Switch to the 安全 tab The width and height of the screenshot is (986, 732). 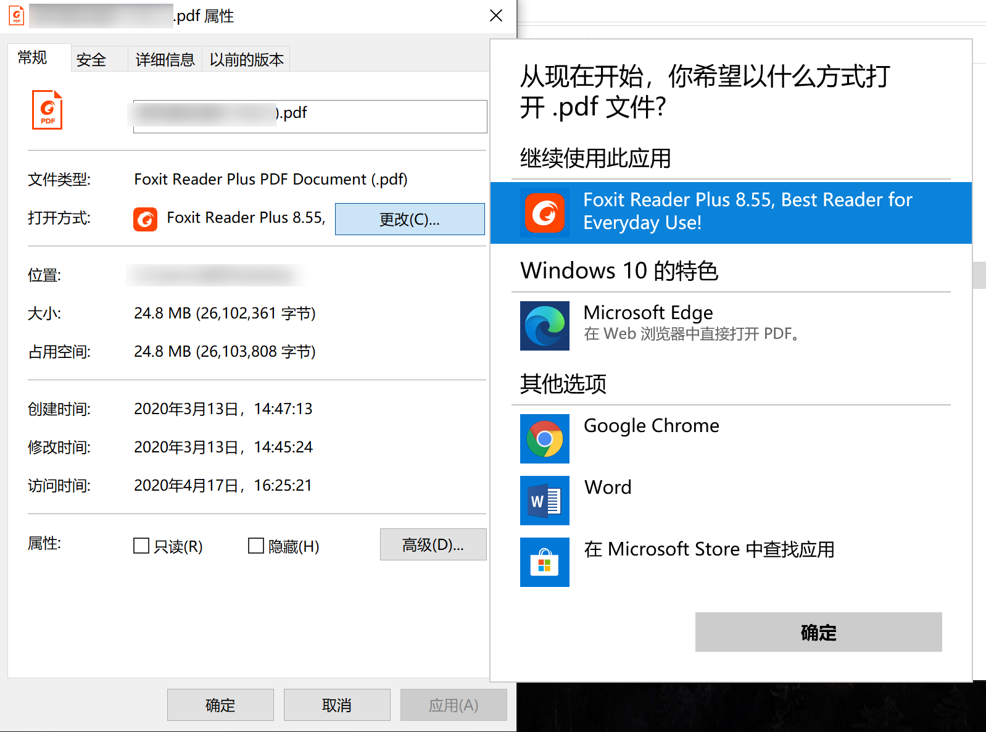click(91, 60)
